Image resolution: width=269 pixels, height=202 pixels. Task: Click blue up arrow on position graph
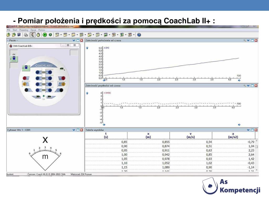[87, 48]
